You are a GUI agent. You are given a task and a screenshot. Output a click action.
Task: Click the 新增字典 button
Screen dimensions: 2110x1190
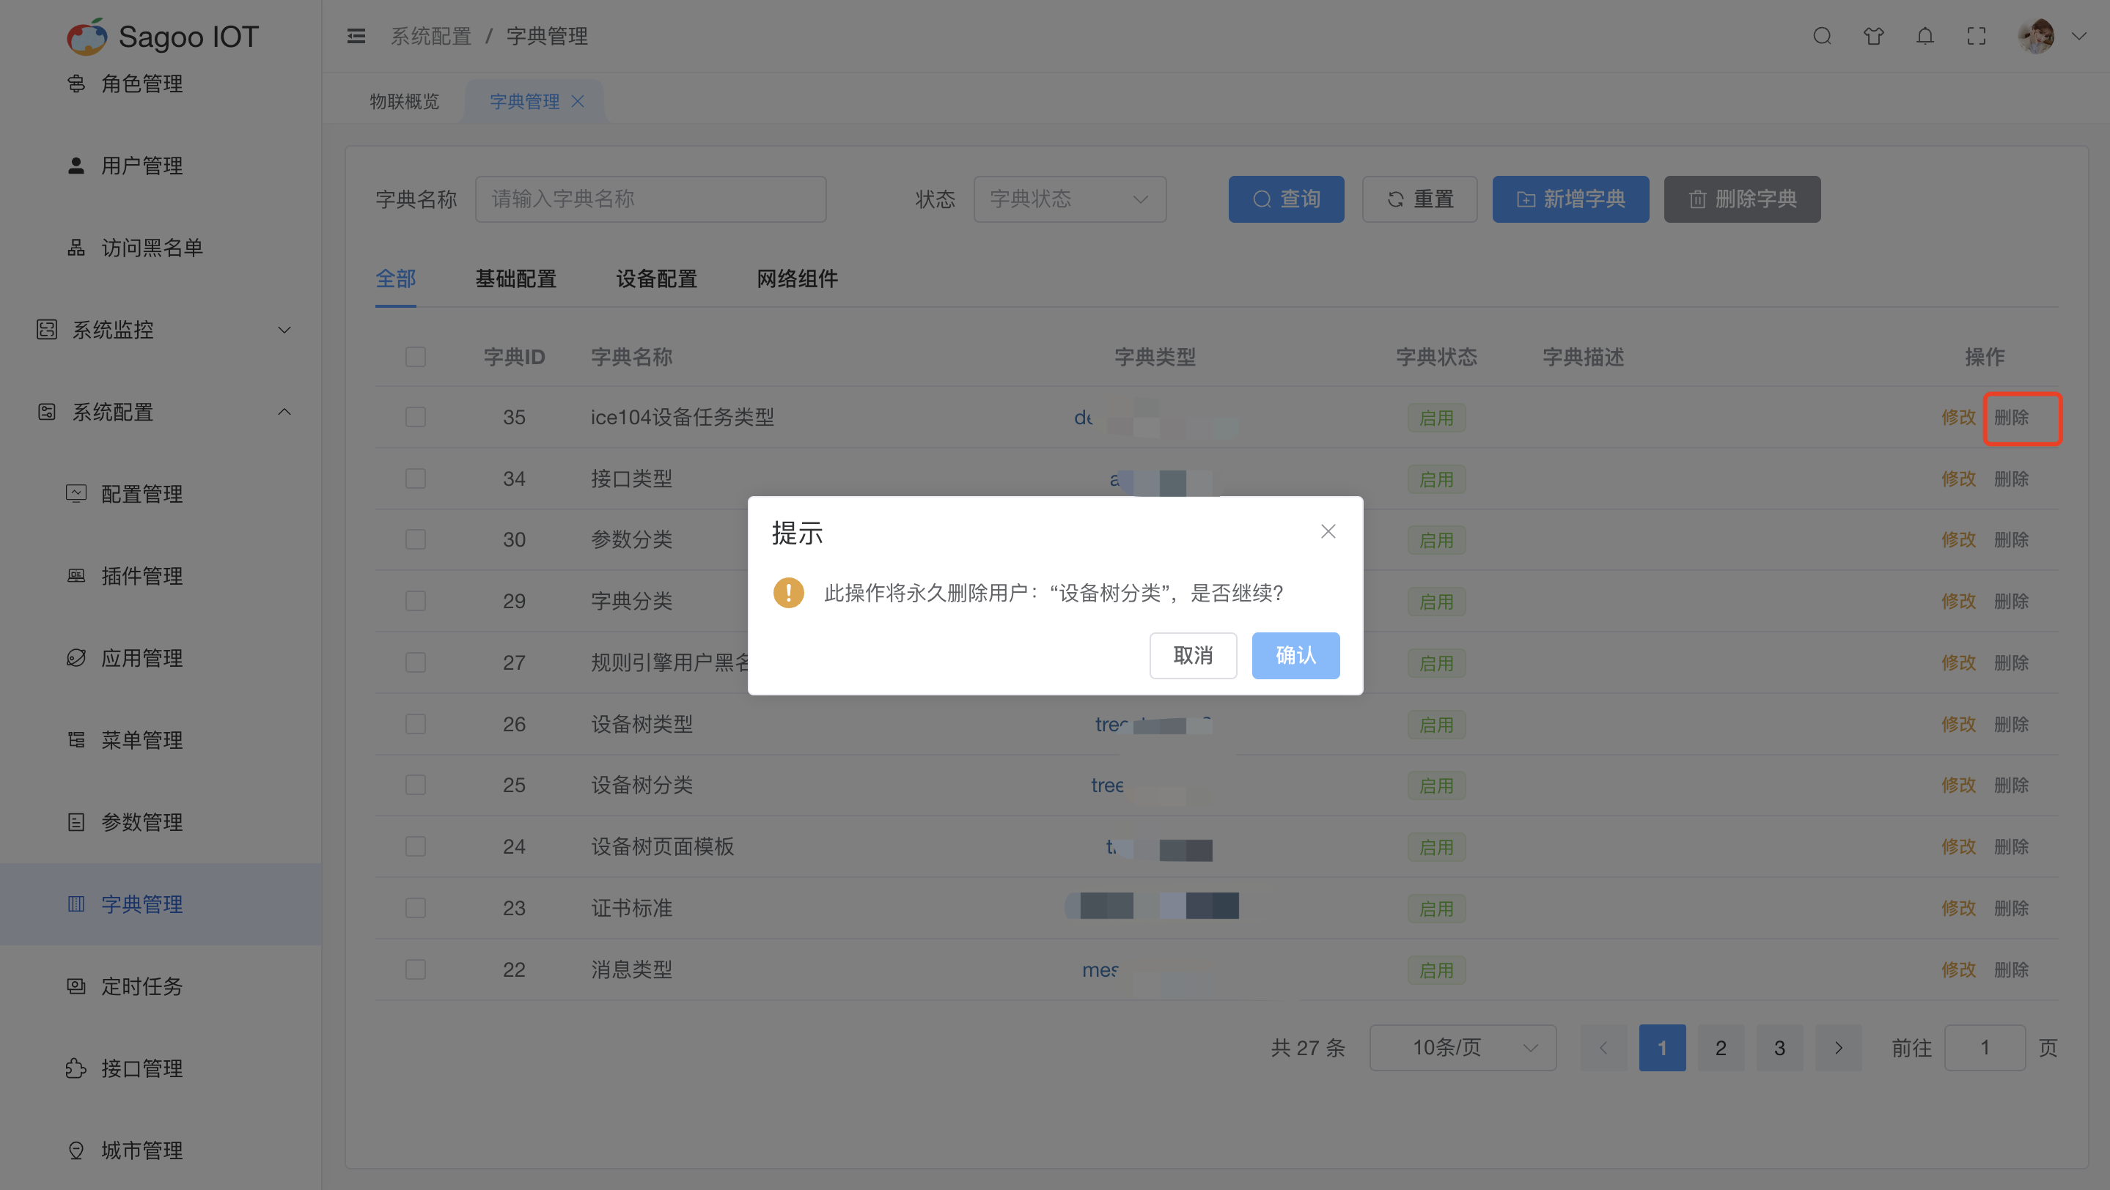[1570, 199]
